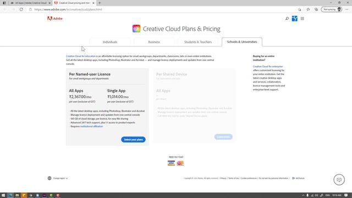
Task: Close the All Apps browser tab
Action: point(50,3)
